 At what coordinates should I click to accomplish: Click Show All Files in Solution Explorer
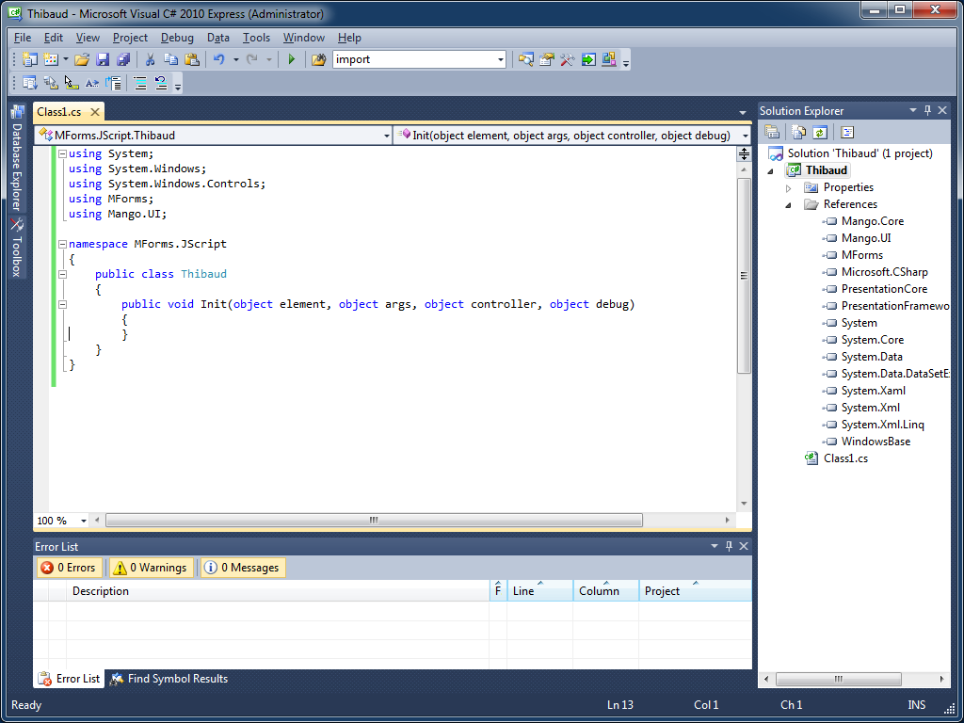coord(798,133)
